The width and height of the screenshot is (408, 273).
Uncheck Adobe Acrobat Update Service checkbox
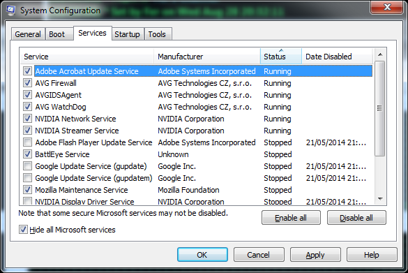[28, 71]
